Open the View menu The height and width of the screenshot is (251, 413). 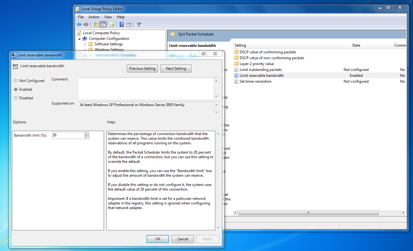[x=108, y=17]
